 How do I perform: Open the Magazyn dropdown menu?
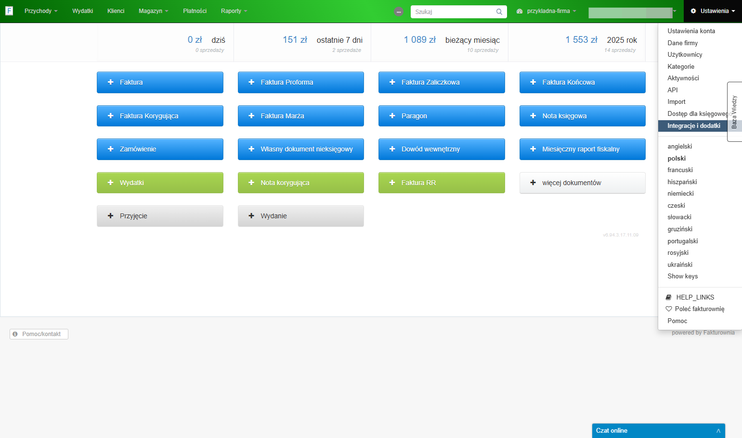(154, 11)
